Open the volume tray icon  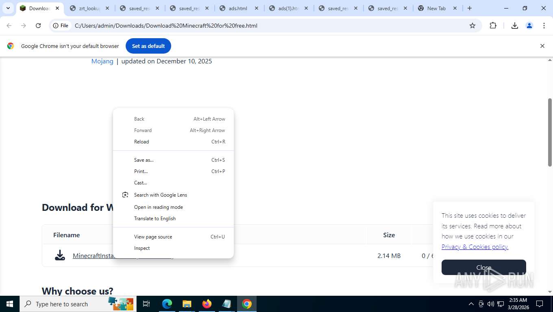[491, 304]
